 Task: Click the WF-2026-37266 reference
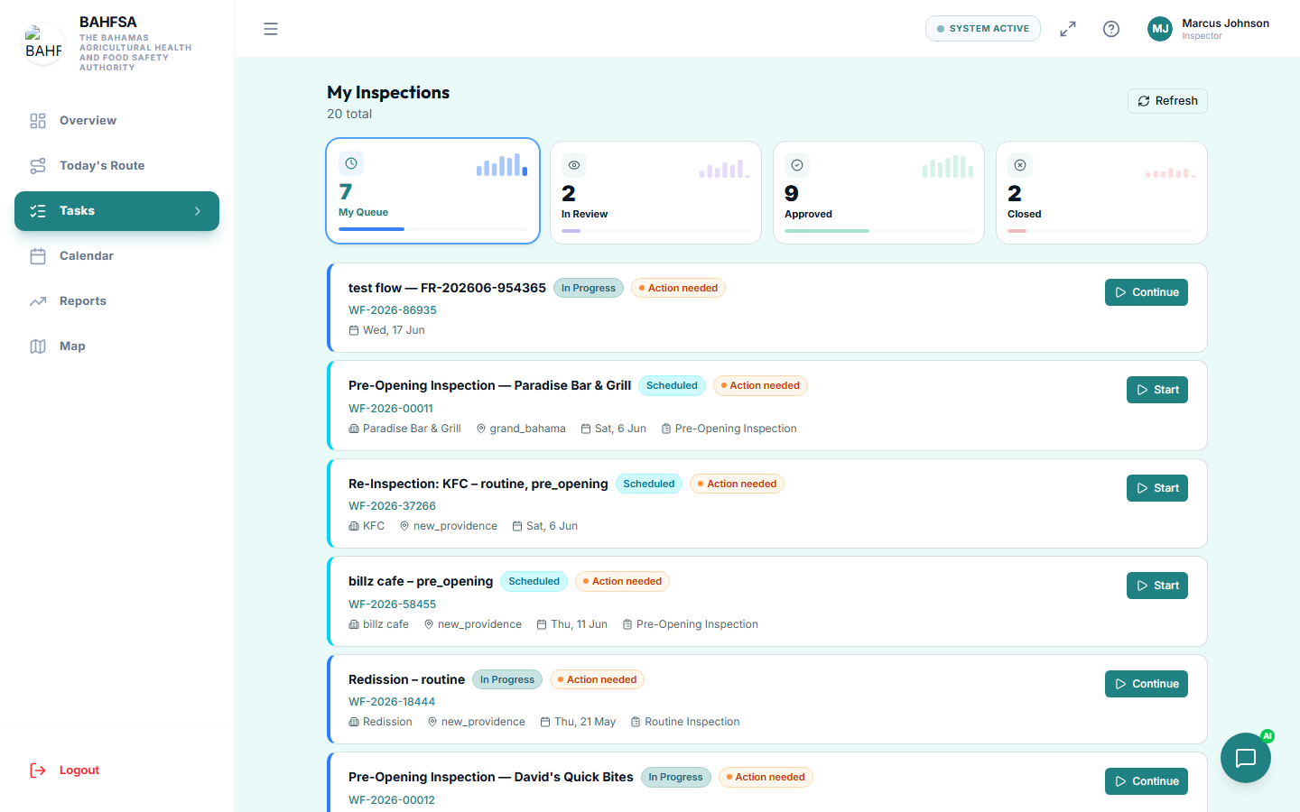pos(393,506)
